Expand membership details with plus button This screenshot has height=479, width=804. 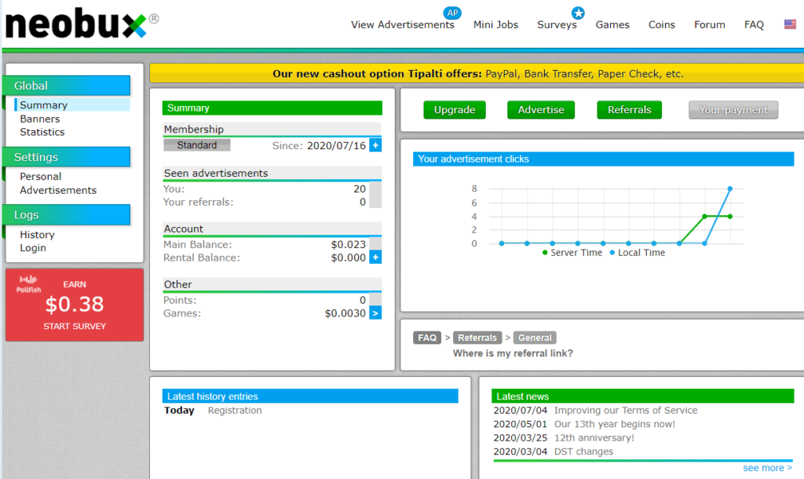point(375,145)
